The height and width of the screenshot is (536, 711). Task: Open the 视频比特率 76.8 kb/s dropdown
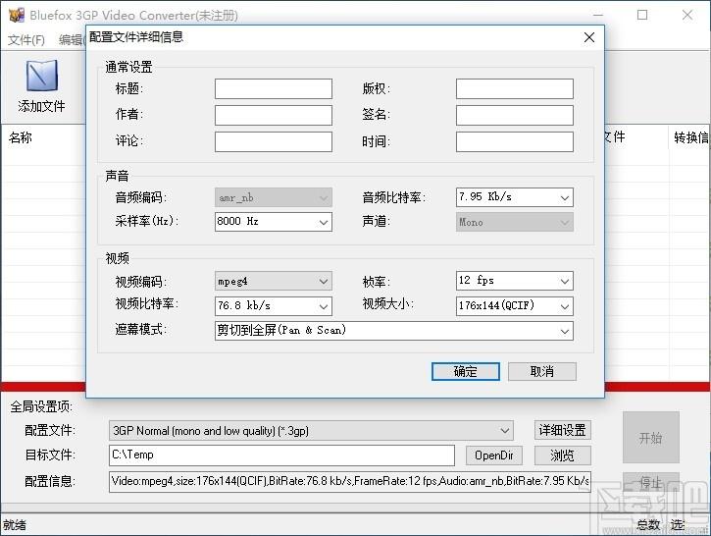tap(274, 306)
